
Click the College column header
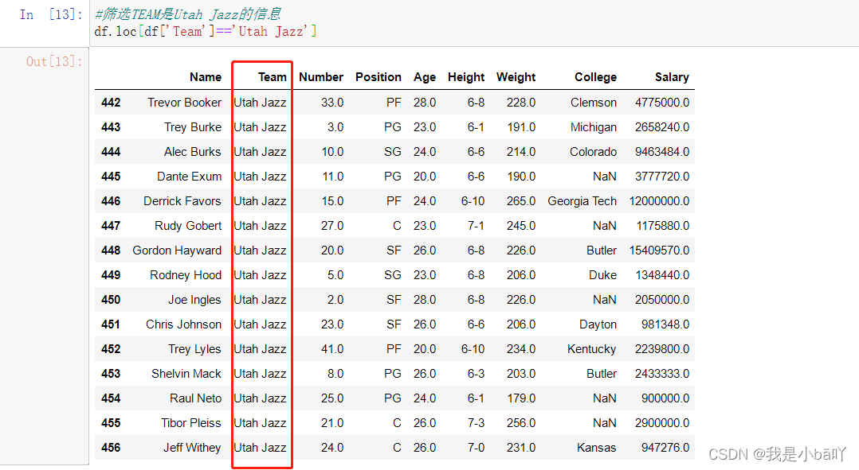[x=595, y=77]
